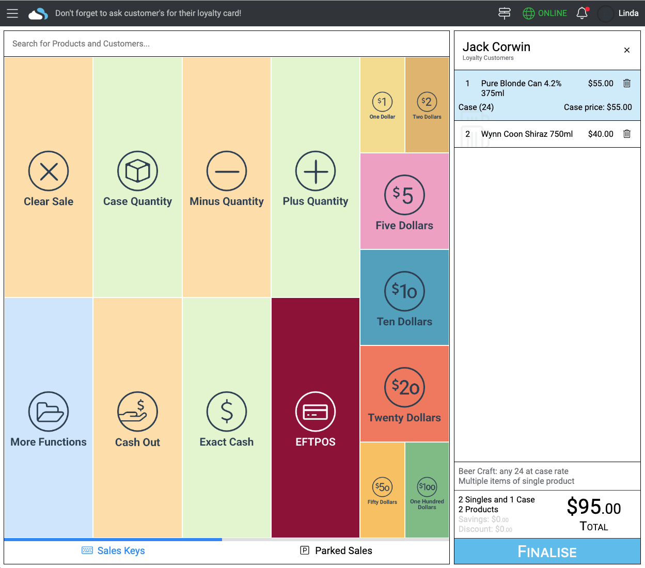Focus the product and customer search field

point(226,44)
